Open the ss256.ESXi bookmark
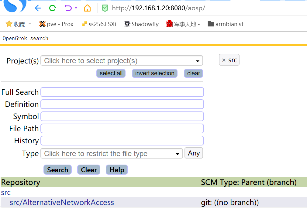 [x=99, y=24]
